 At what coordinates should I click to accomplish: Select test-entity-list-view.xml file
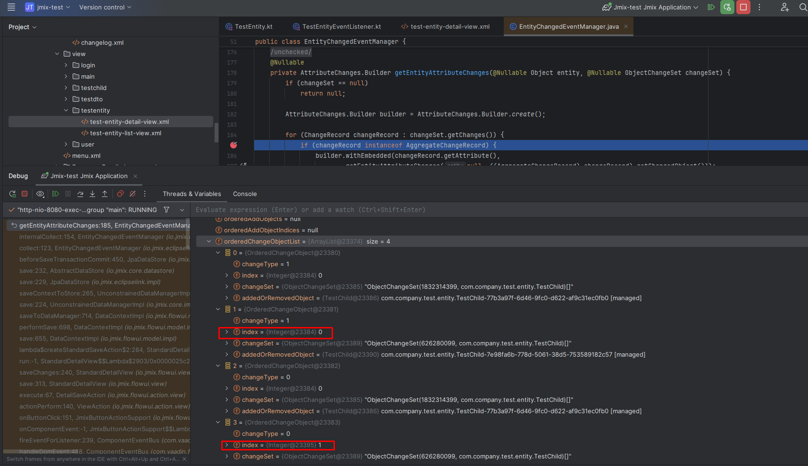click(121, 133)
